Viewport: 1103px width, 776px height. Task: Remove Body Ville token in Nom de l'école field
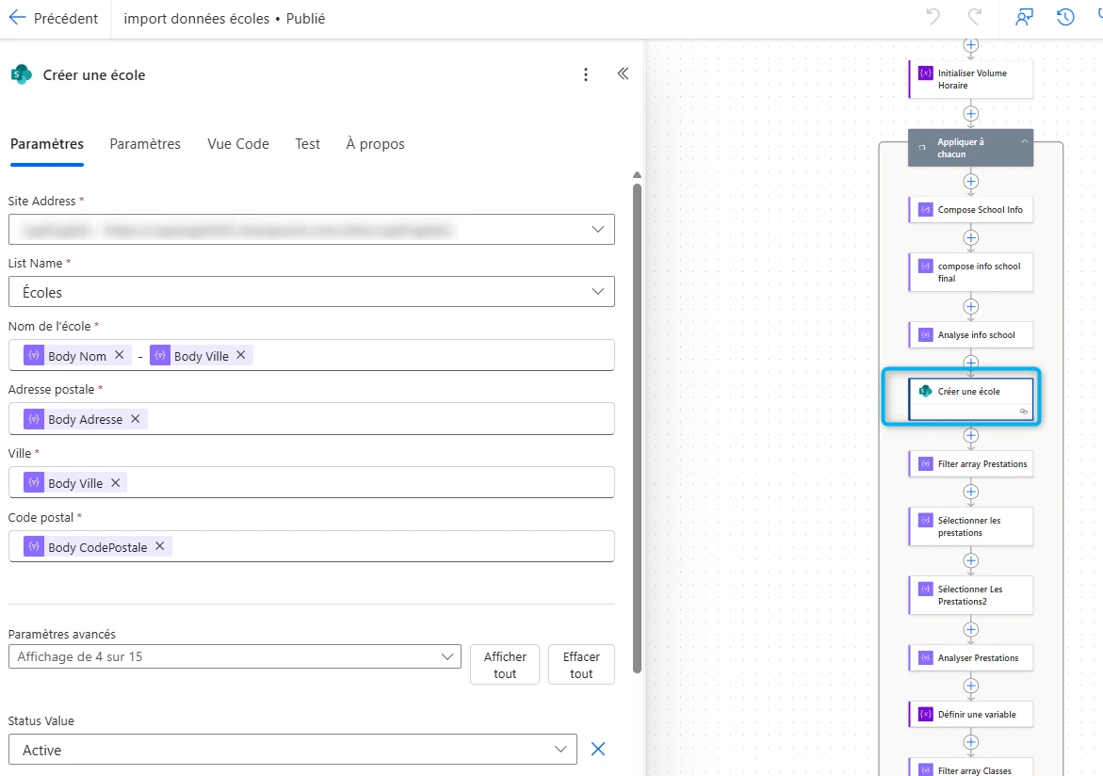(240, 355)
